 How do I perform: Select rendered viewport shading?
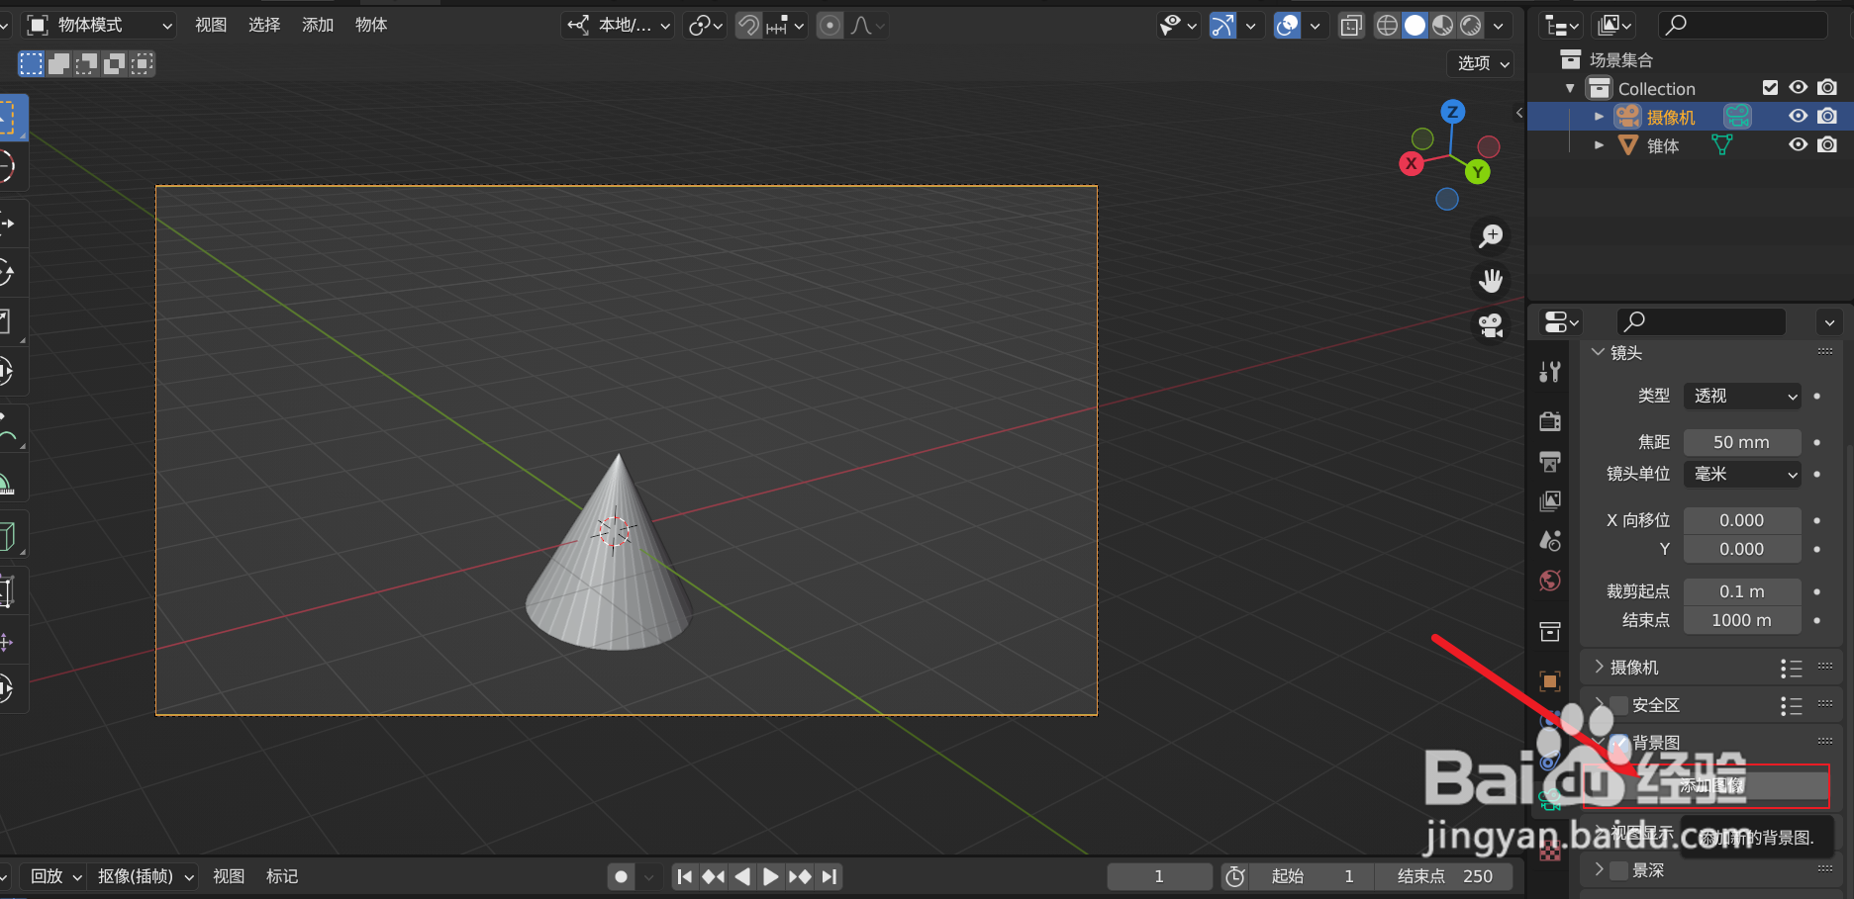pos(1471,26)
